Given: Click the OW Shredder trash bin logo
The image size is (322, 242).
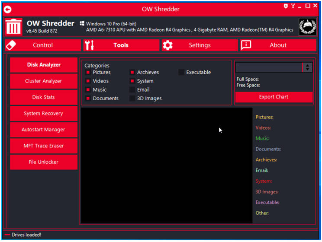Looking at the screenshot, I should coord(13,27).
